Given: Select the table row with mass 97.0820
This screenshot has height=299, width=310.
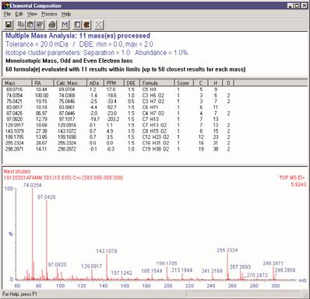Looking at the screenshot, I should (118, 119).
